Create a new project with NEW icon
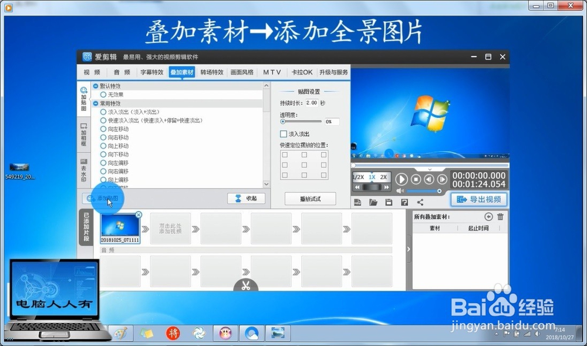 coord(357,202)
